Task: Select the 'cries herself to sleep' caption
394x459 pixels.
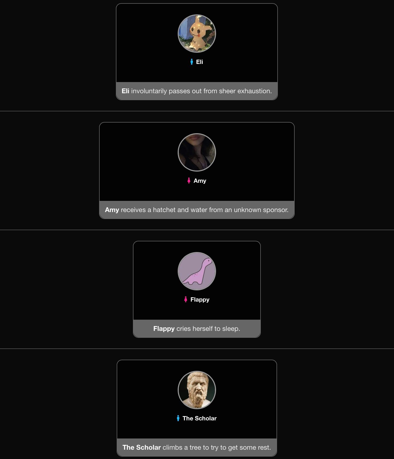Action: click(197, 329)
